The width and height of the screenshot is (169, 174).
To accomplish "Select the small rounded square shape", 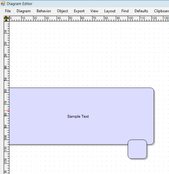I will tap(137, 149).
